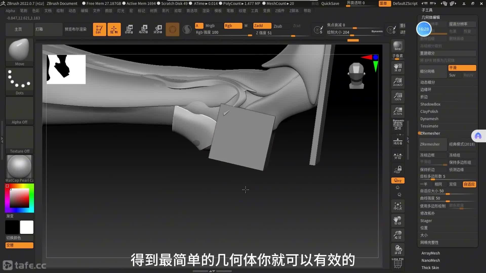Select the Move gizmo (M) tool
The width and height of the screenshot is (486, 273).
(129, 29)
